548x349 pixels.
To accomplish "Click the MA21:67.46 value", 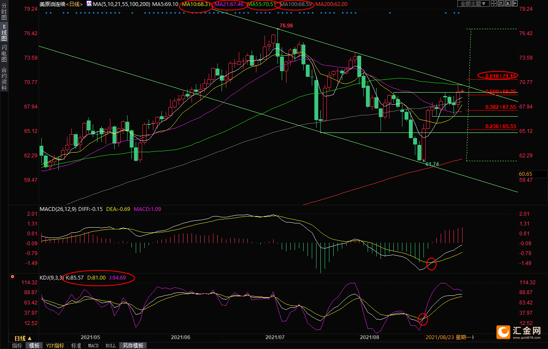I will pos(228,4).
